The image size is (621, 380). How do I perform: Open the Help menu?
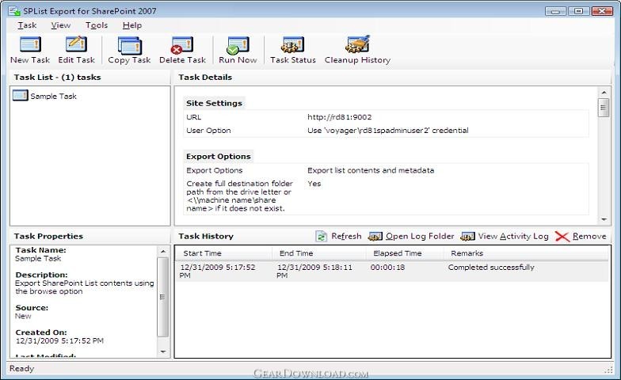tap(132, 25)
